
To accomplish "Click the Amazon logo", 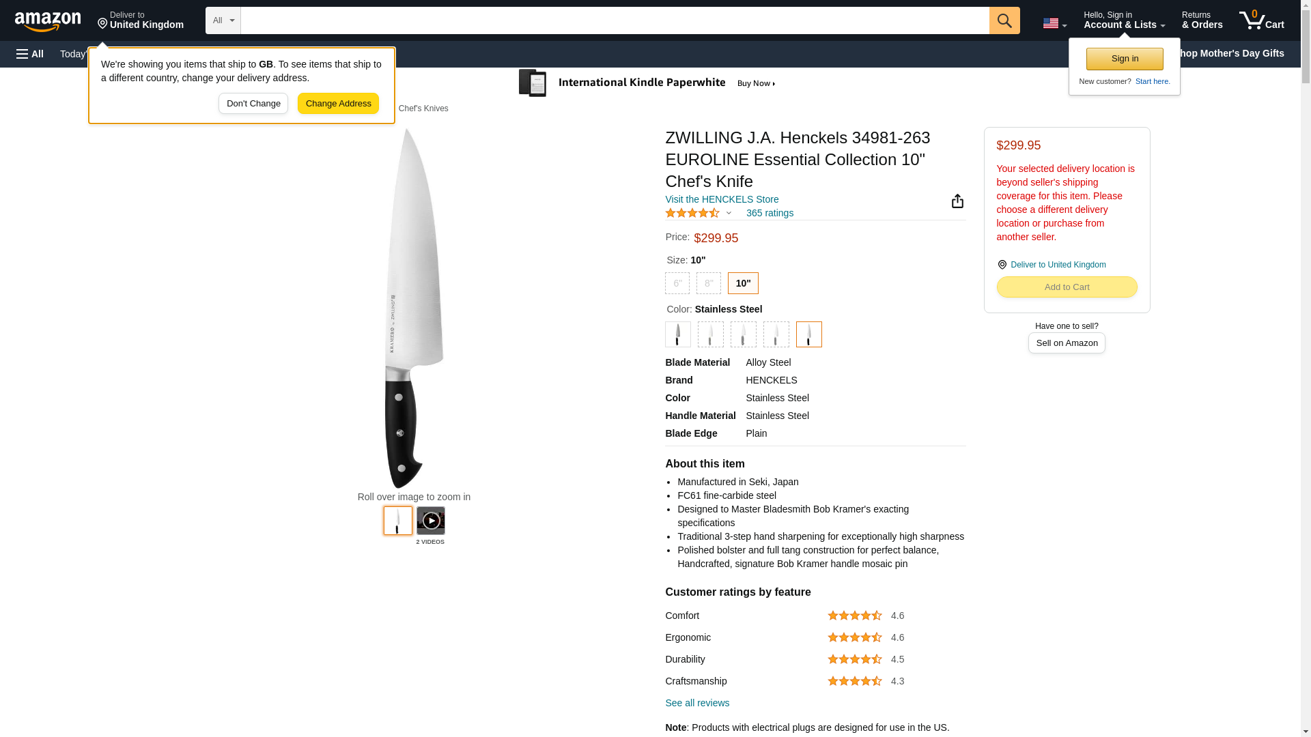I will (48, 21).
